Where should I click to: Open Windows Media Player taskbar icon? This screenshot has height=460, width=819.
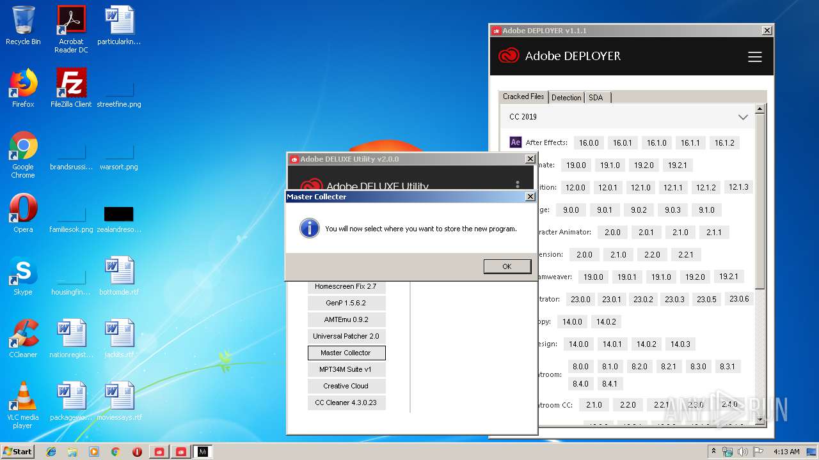point(94,452)
